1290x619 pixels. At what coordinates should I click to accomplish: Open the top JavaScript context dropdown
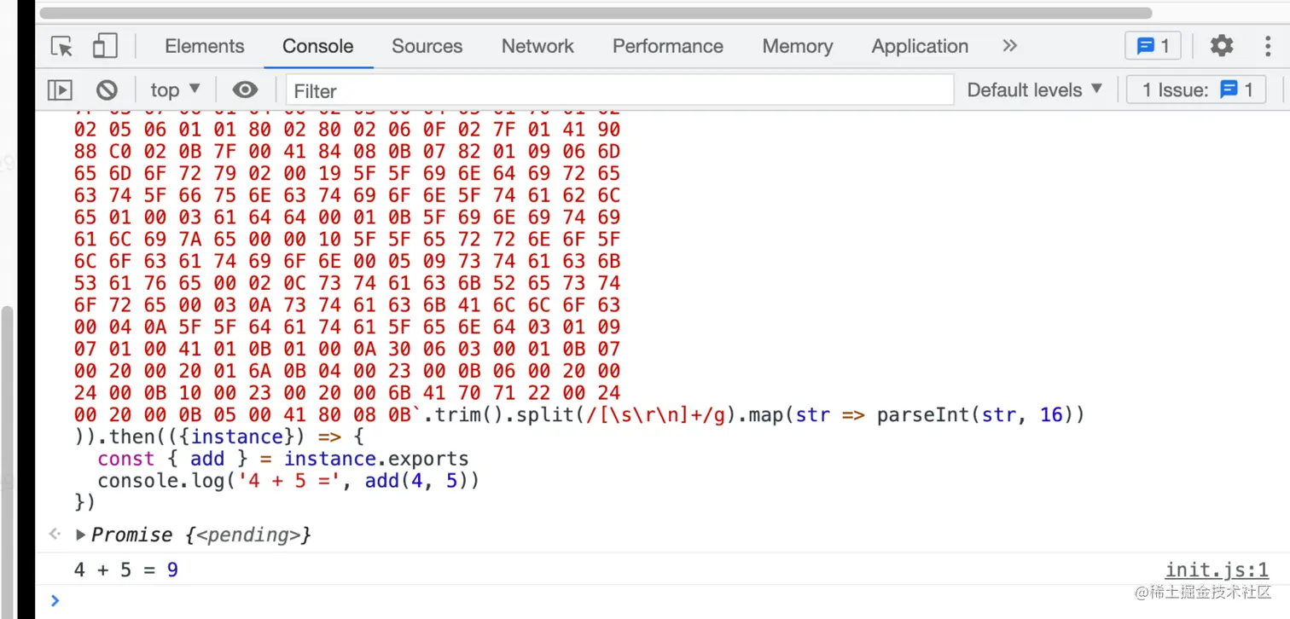click(175, 90)
